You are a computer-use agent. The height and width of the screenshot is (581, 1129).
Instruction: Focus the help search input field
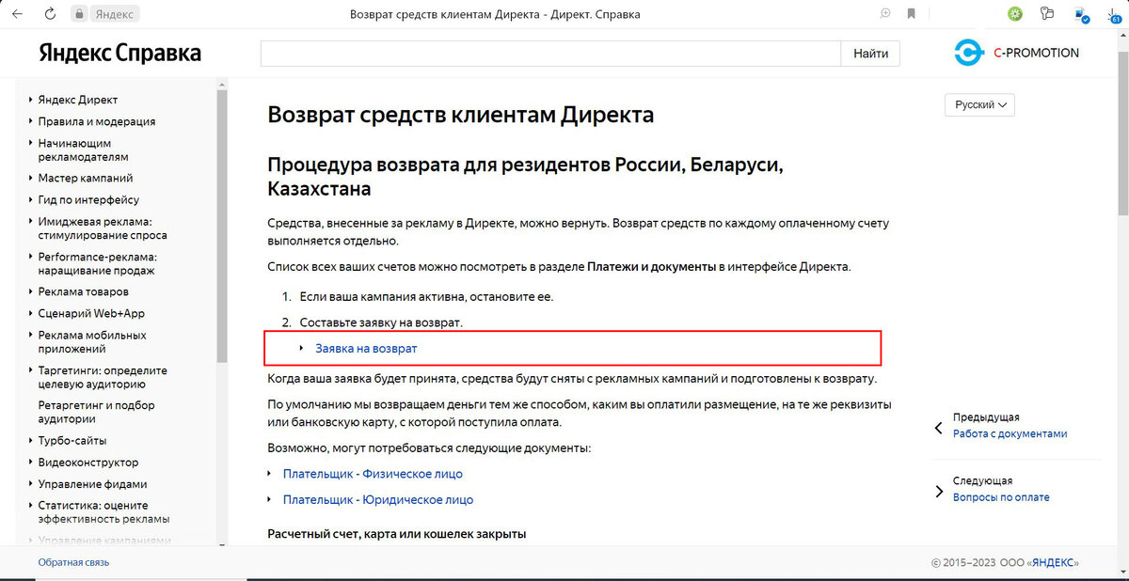tap(550, 54)
